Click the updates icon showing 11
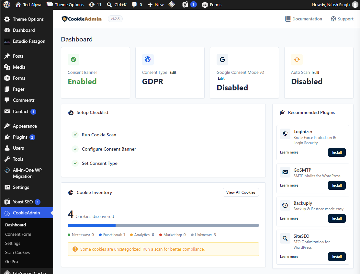Image resolution: width=360 pixels, height=274 pixels. coord(95,5)
